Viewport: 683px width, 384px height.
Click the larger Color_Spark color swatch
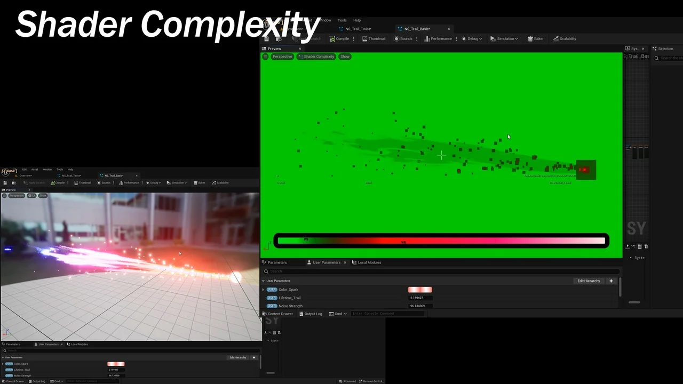coord(420,290)
